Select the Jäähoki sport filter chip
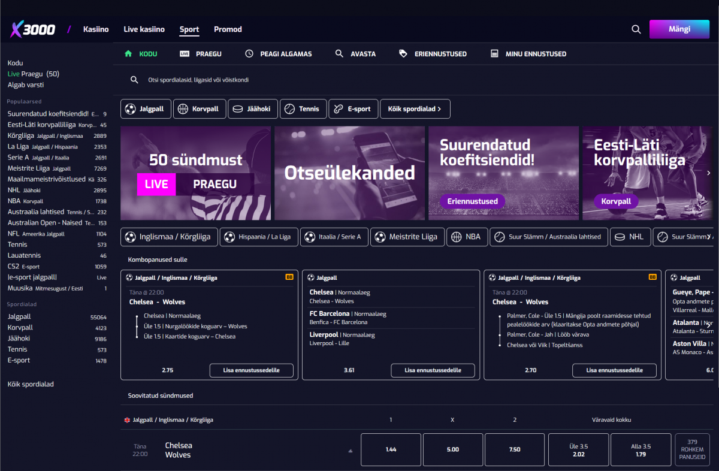This screenshot has width=719, height=471. 252,109
